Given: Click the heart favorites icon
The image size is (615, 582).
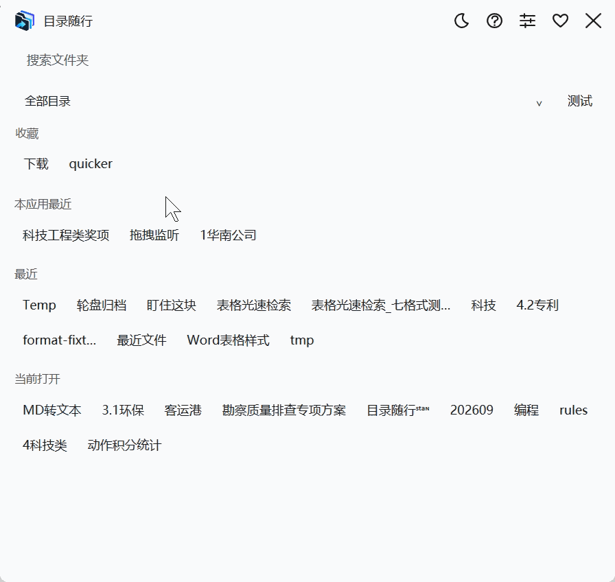Looking at the screenshot, I should 560,21.
